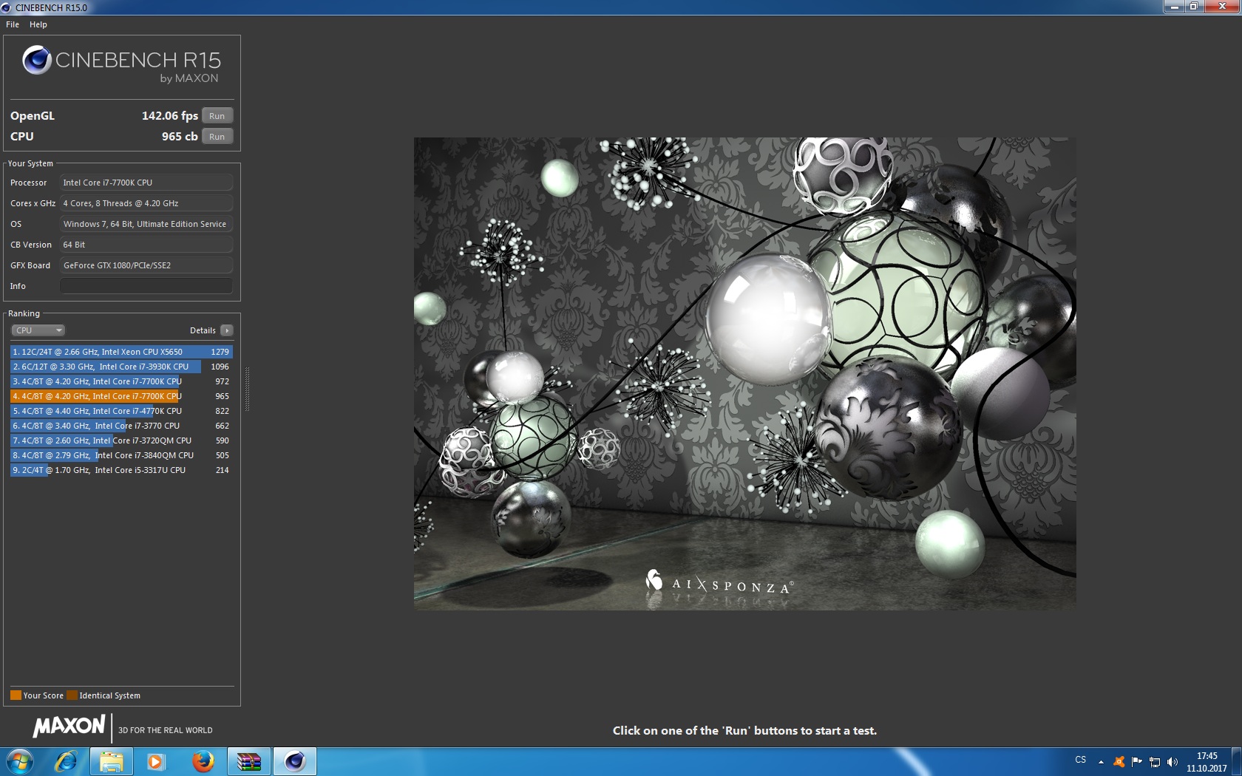The image size is (1242, 776).
Task: Click the rendered AIXSPONZA scene image
Action: point(744,373)
